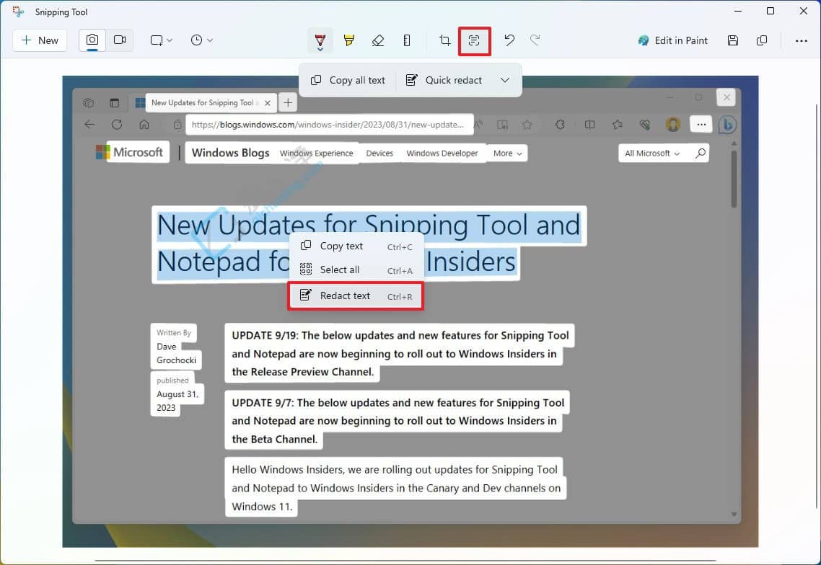The width and height of the screenshot is (821, 565).
Task: Click the Edge split screen icon
Action: 589,125
